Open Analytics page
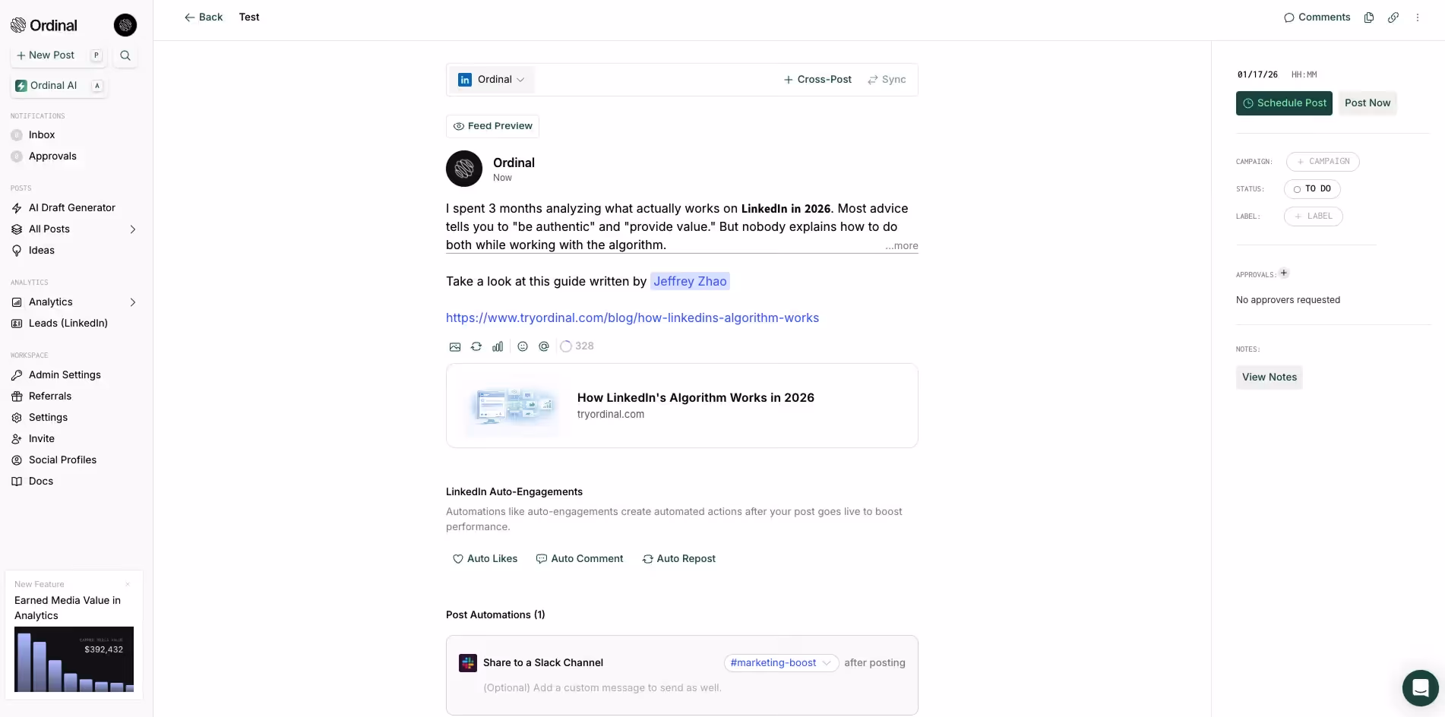 [x=51, y=302]
